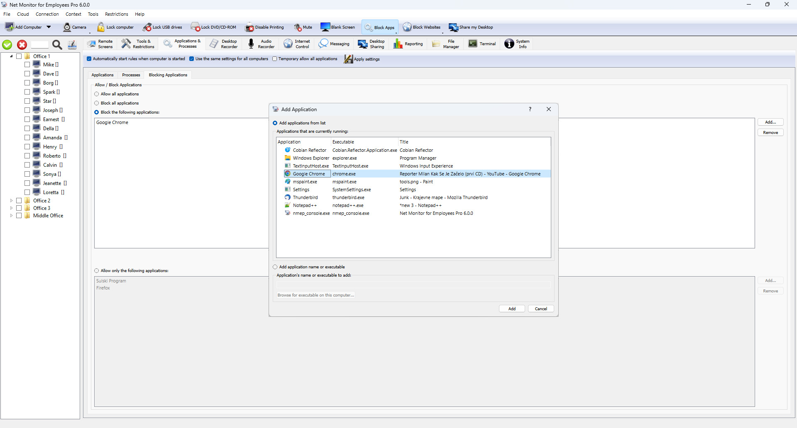
Task: Click the Camera toolbar icon
Action: [67, 27]
